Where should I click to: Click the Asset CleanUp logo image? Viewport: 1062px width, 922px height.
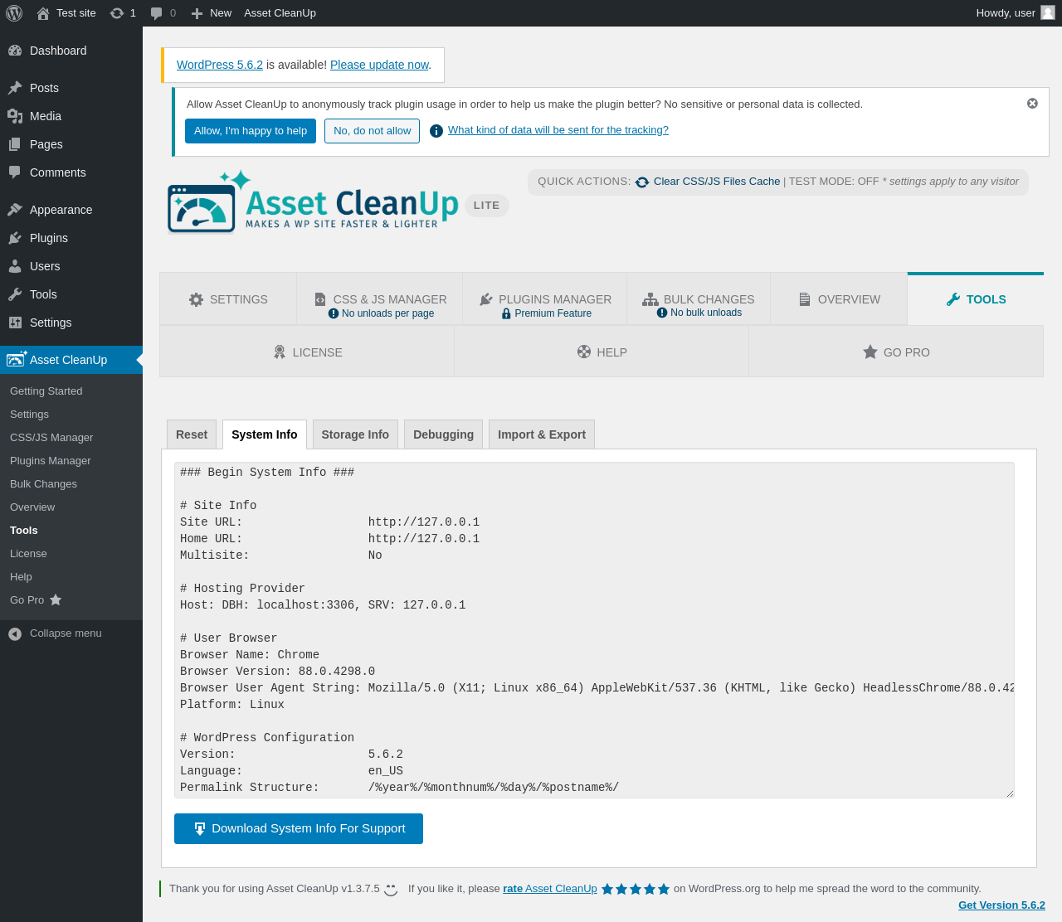313,202
